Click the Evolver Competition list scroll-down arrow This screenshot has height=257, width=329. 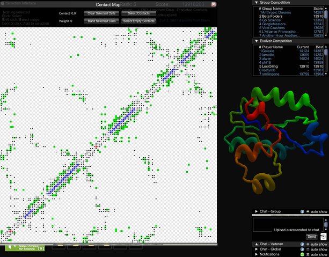point(326,74)
